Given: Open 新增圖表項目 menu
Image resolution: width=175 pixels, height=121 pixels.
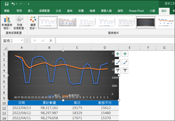Looking at the screenshot, I should [x=7, y=23].
